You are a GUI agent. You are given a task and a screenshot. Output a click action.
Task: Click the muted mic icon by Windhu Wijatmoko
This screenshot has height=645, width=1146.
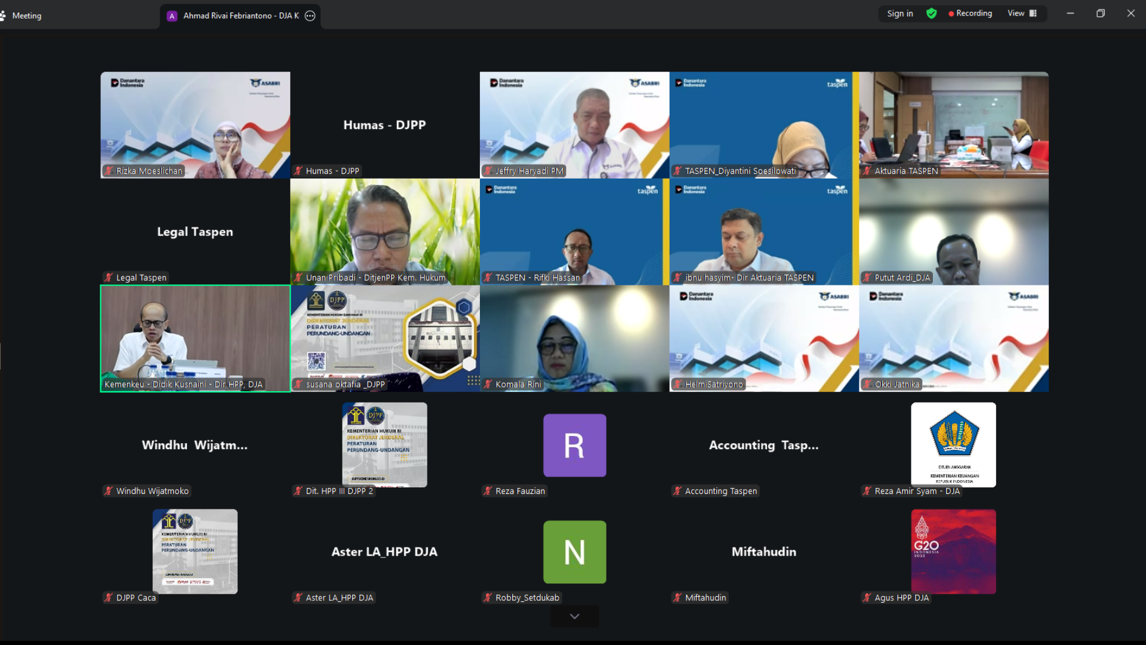pyautogui.click(x=109, y=491)
